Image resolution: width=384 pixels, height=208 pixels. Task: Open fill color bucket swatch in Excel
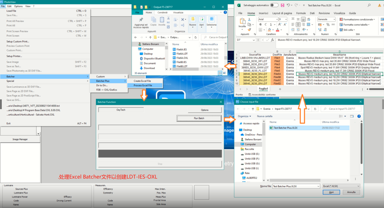pos(269,30)
